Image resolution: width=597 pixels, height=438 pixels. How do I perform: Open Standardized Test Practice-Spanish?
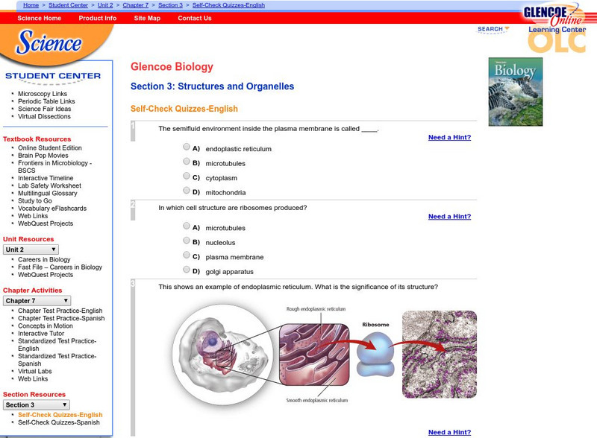point(57,360)
